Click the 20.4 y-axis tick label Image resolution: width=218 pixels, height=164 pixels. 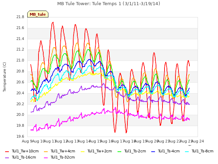(20, 93)
